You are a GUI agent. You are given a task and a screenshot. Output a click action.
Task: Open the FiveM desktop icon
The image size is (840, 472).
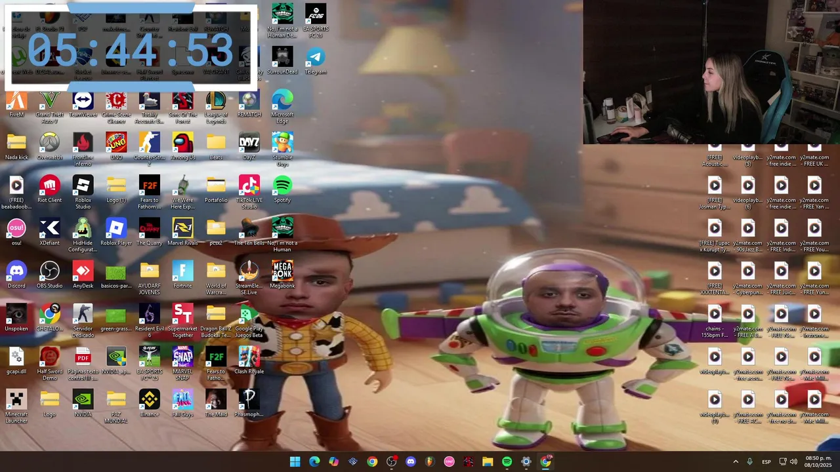click(16, 105)
